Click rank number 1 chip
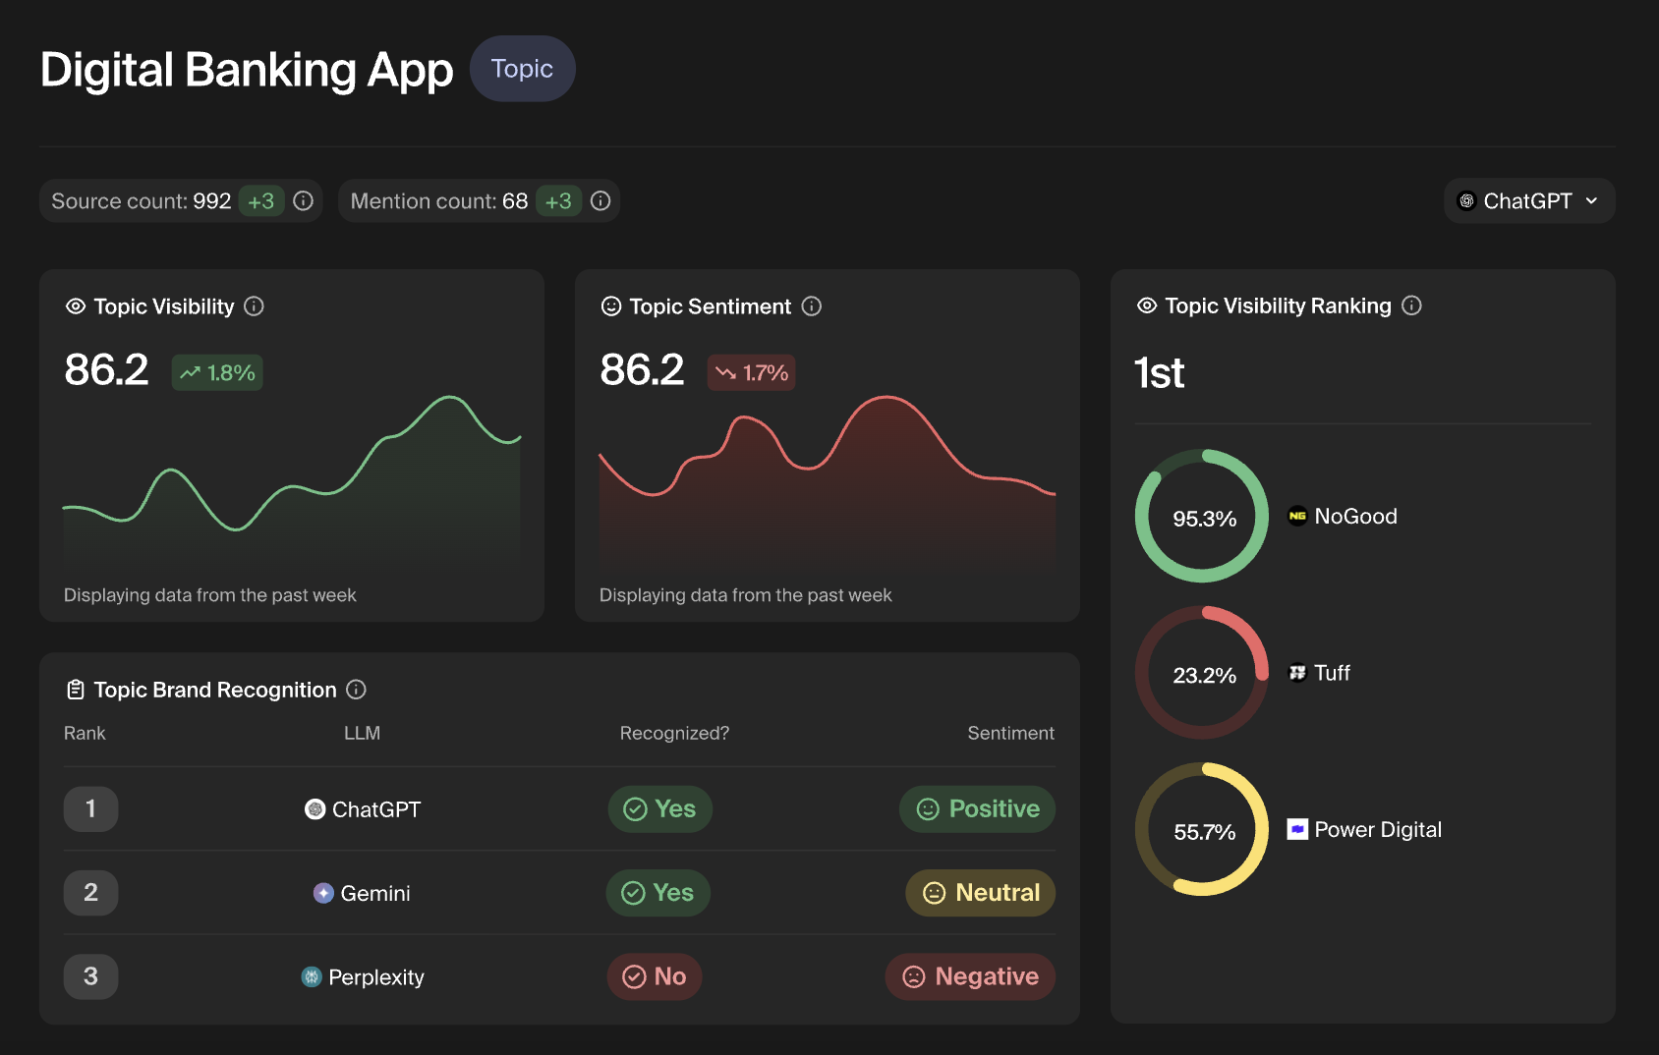Viewport: 1659px width, 1055px height. (90, 809)
